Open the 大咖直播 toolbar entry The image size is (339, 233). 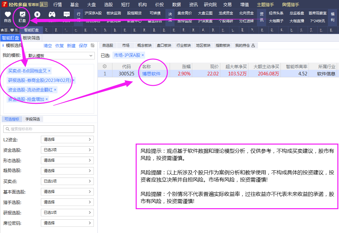coord(297,21)
